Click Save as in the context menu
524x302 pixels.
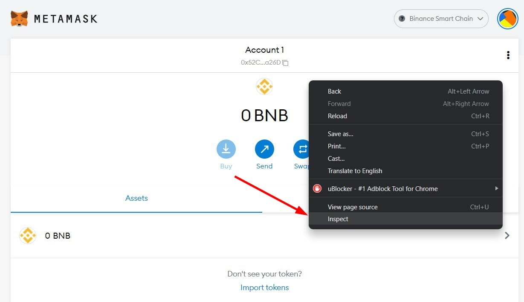pos(340,134)
